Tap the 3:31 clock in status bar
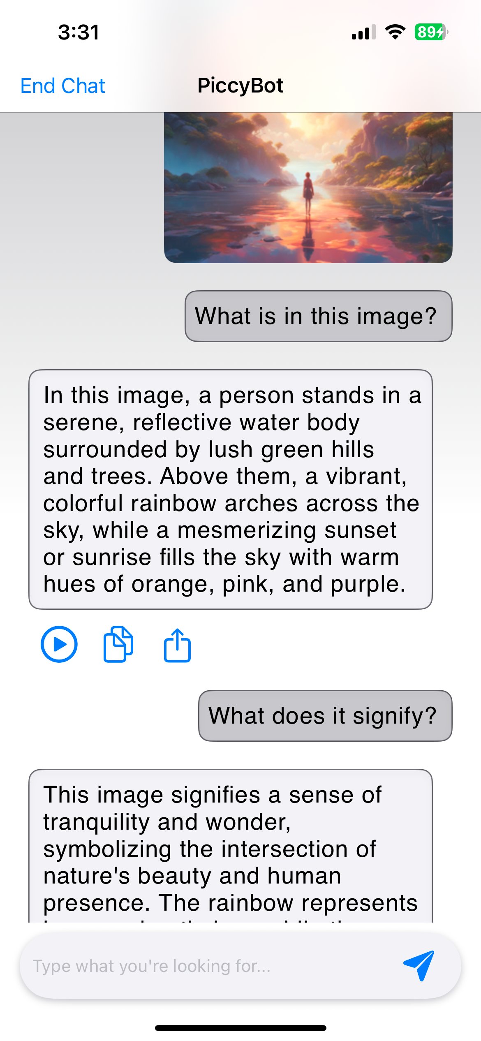 click(x=79, y=32)
